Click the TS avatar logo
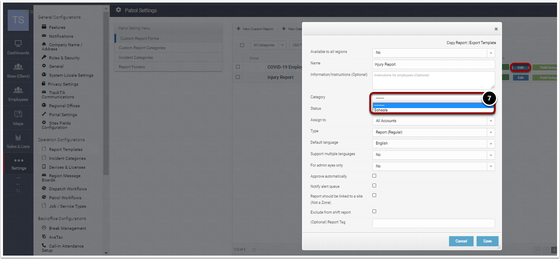This screenshot has height=259, width=560. [18, 20]
